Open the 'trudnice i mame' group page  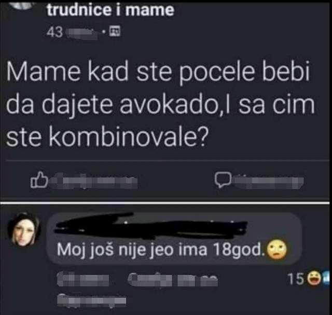(x=110, y=10)
